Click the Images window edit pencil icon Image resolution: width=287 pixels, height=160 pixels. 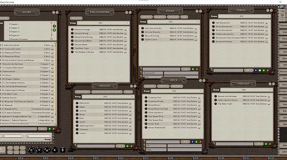[x=131, y=146]
